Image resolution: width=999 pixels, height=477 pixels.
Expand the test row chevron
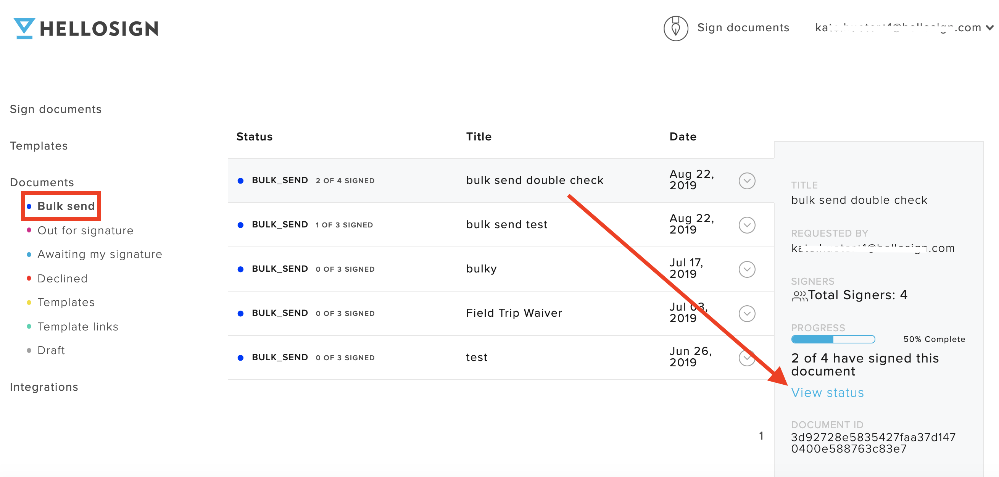[x=746, y=358]
